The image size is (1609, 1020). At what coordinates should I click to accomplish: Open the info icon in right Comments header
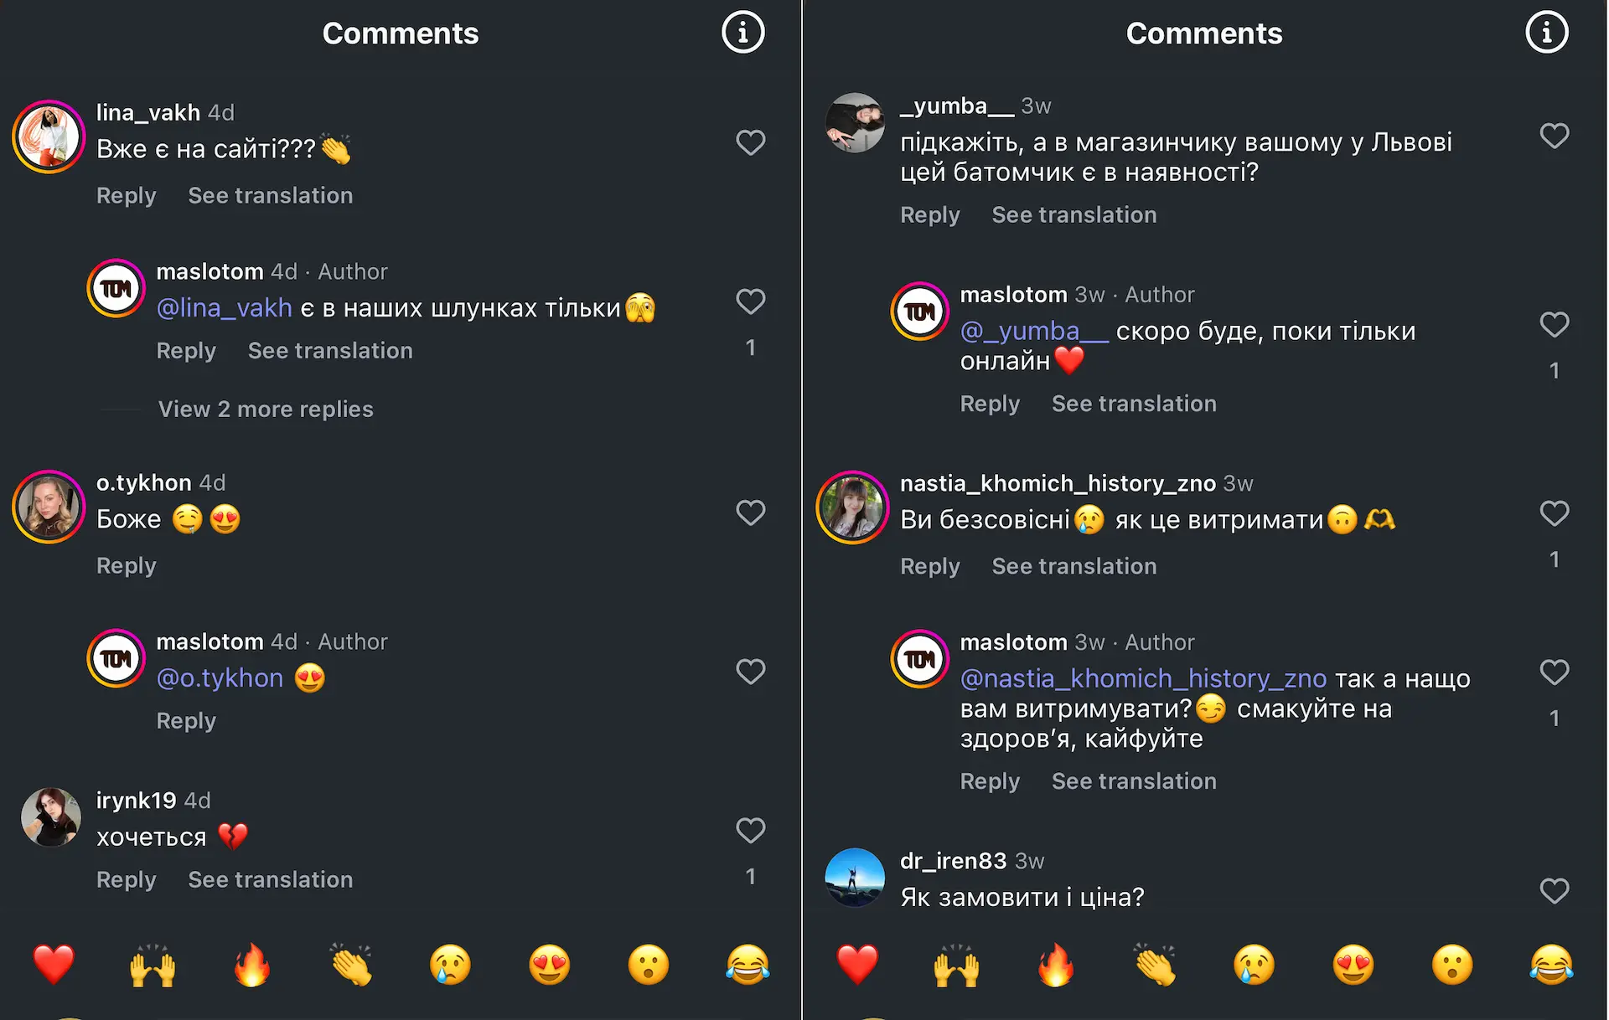[x=1546, y=33]
